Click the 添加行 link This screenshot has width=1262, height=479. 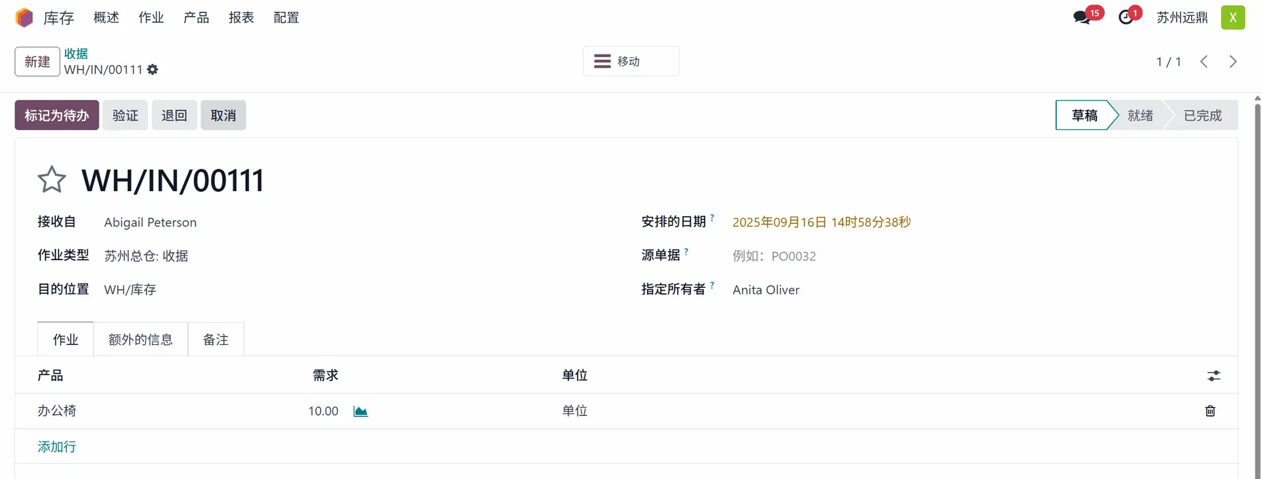57,447
